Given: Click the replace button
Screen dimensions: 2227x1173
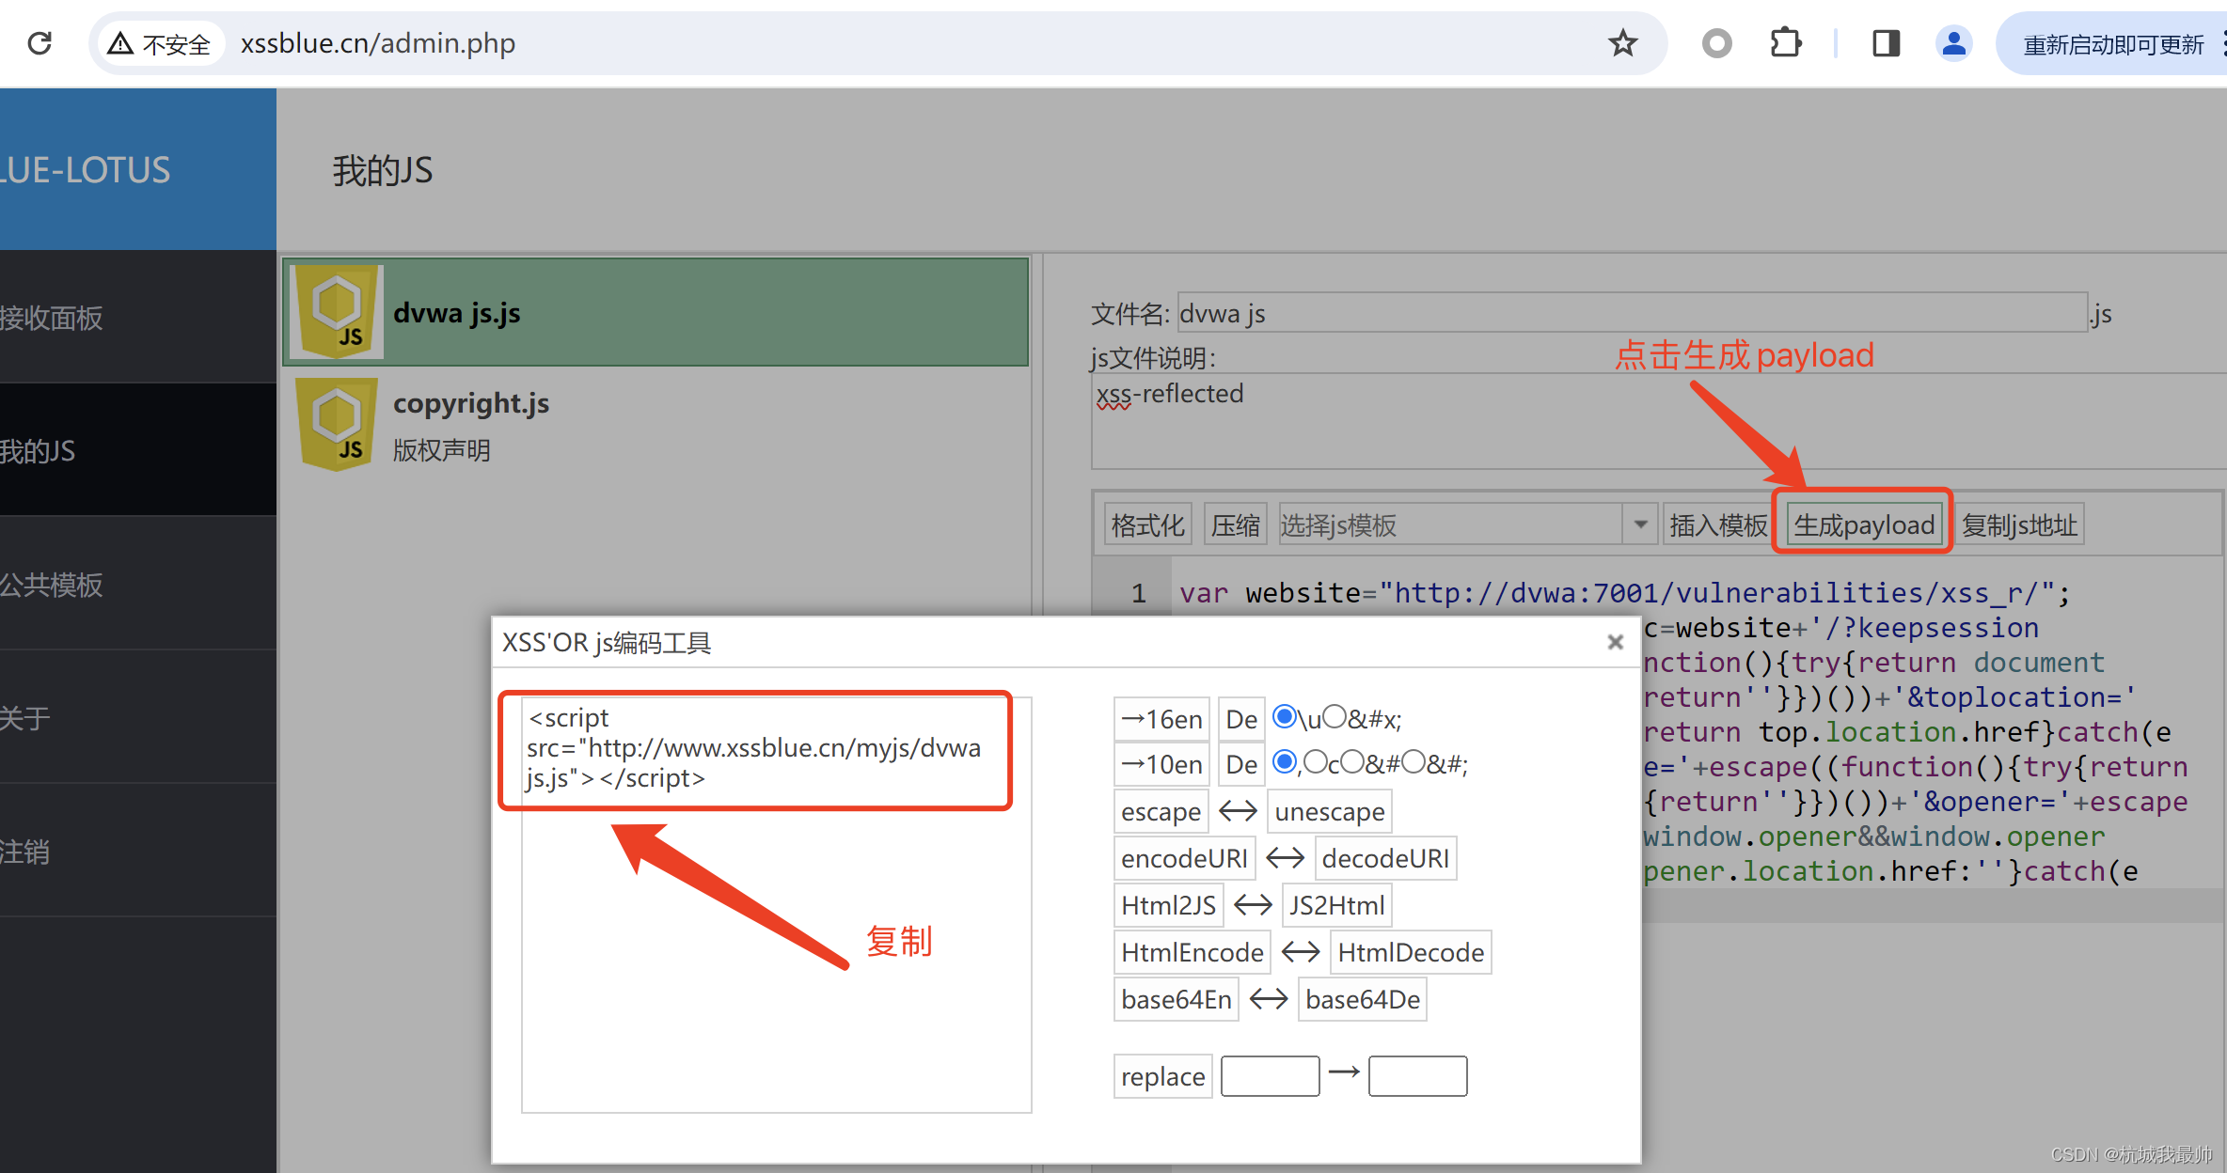Looking at the screenshot, I should click(x=1163, y=1076).
